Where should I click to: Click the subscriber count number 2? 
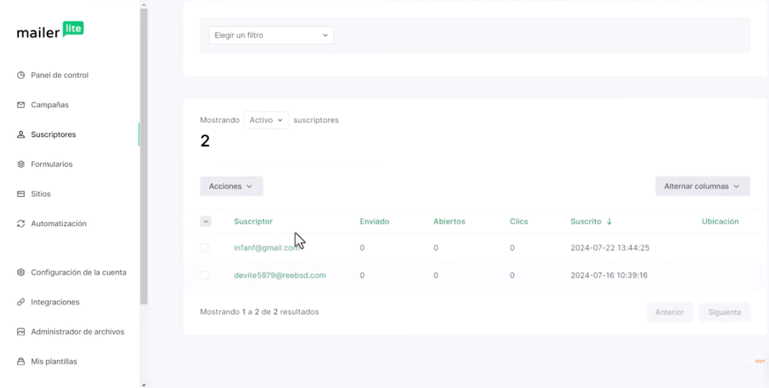pyautogui.click(x=205, y=141)
